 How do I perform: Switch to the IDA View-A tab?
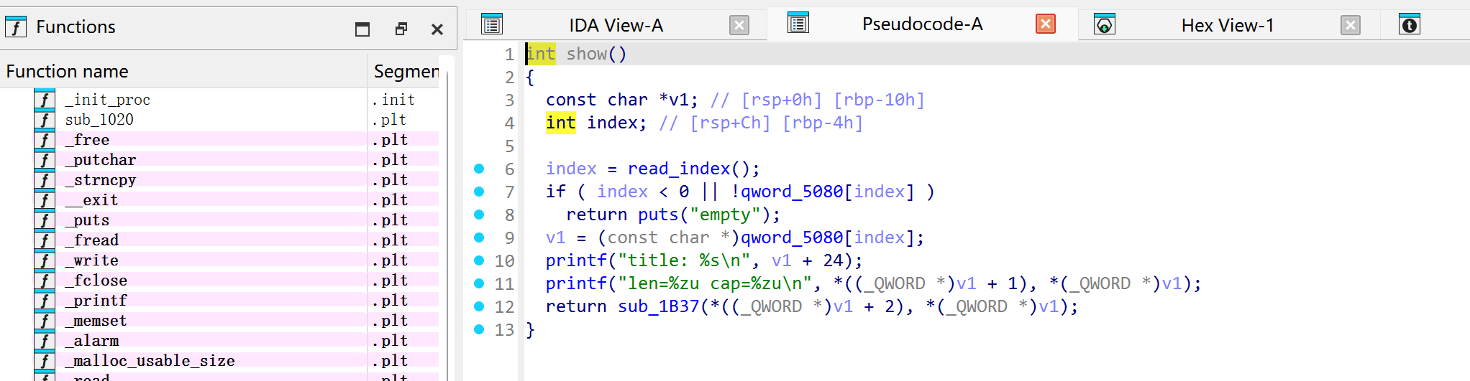click(x=616, y=26)
